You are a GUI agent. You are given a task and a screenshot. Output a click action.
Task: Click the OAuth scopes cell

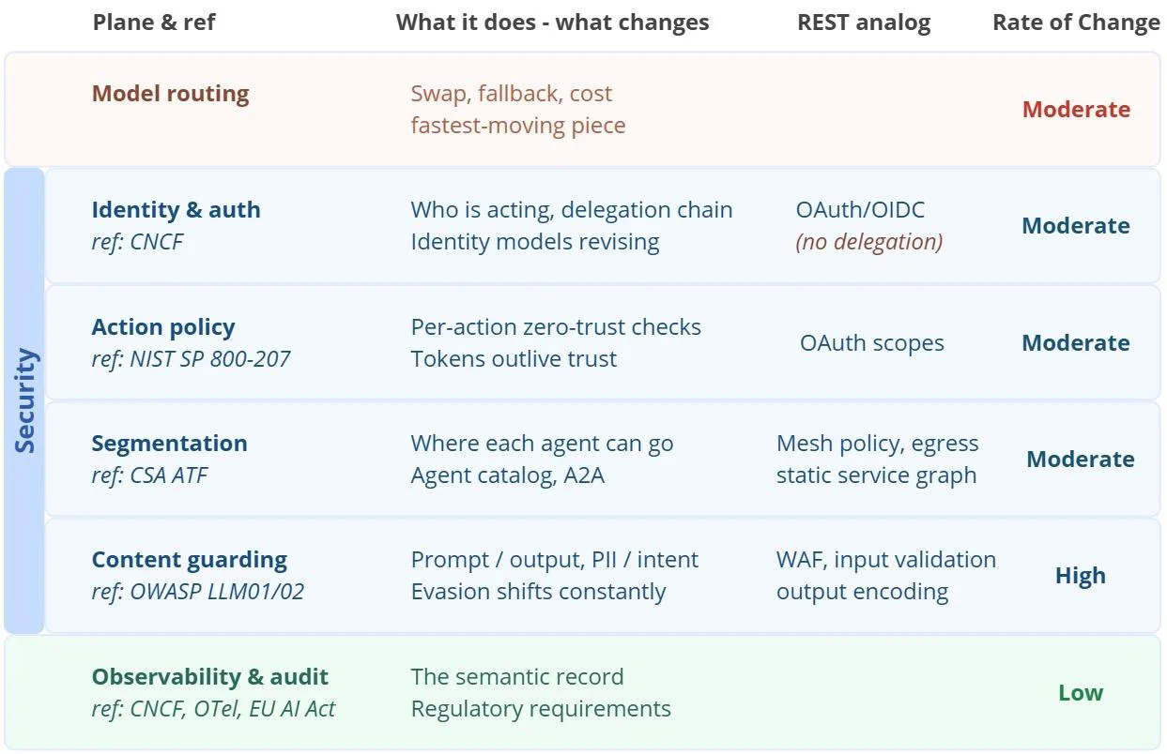click(872, 343)
